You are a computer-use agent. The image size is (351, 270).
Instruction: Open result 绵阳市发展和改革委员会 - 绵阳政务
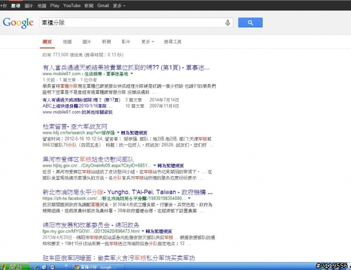[91, 225]
